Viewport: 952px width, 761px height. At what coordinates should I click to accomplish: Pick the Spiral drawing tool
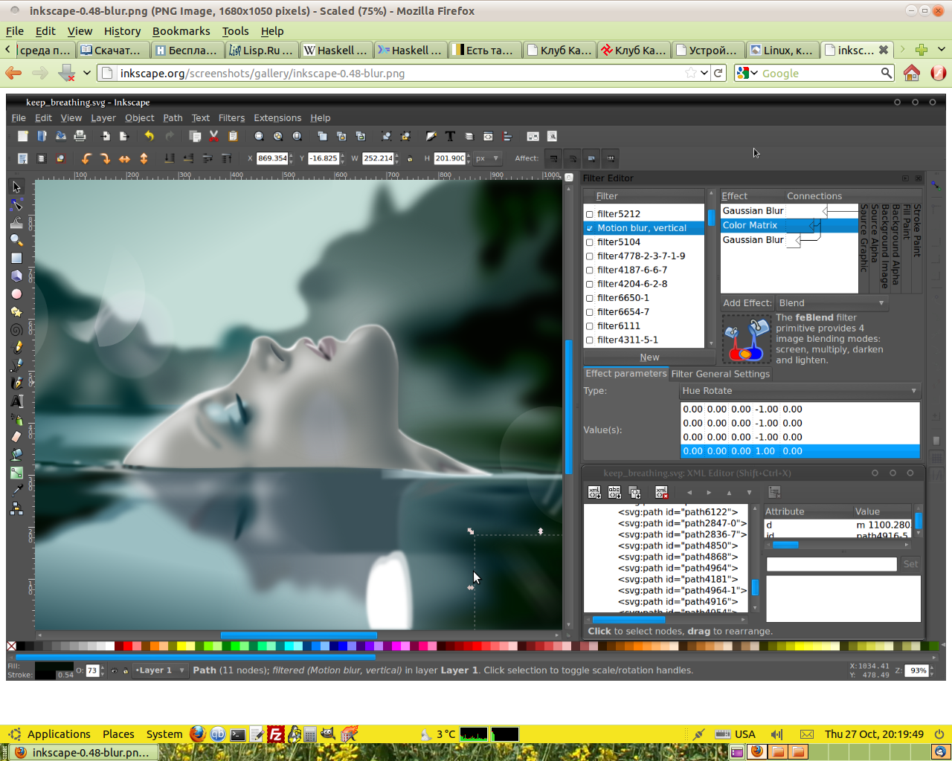point(16,329)
